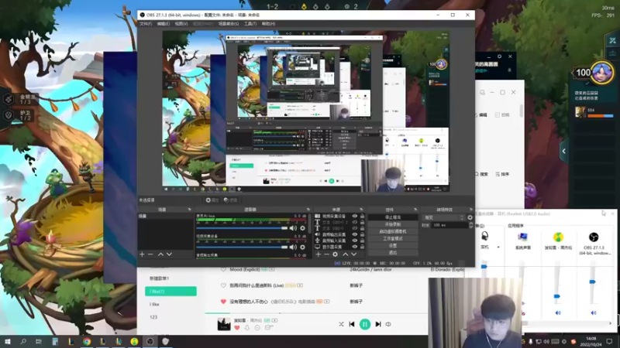Image resolution: width=620 pixels, height=348 pixels.
Task: Toggle shuffle mode in the music player
Action: click(341, 324)
